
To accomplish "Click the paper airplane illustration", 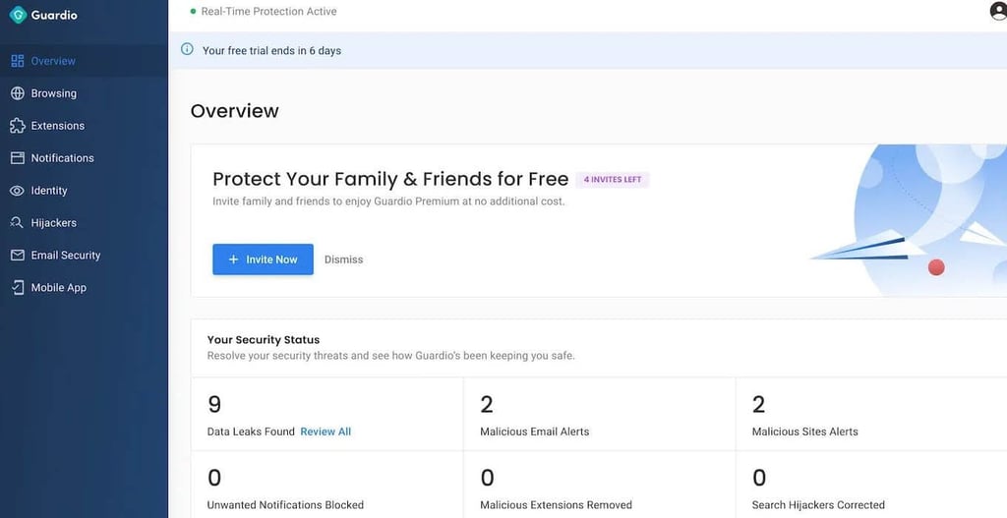I will 867,247.
